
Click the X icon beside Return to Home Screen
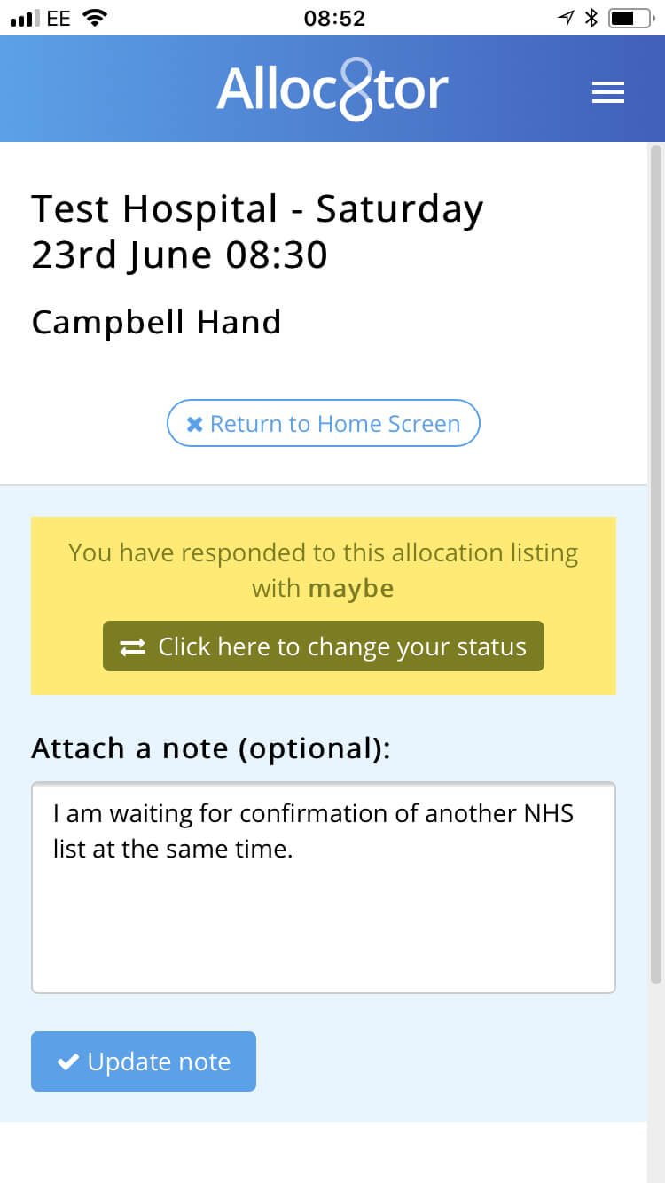click(197, 423)
